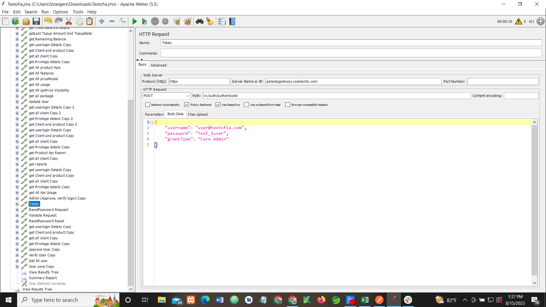Click the Stop test icon
Screen dimensions: 546x307
(155, 21)
